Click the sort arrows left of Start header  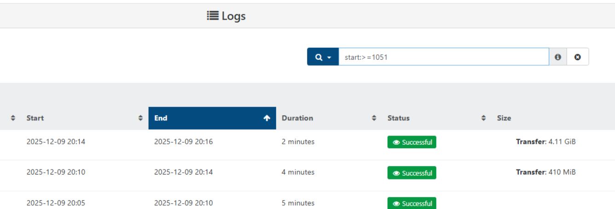coord(13,118)
